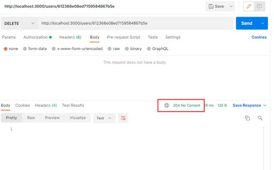Viewport: 274px width, 170px height.
Task: Open the Authorization tab
Action: [x=37, y=37]
